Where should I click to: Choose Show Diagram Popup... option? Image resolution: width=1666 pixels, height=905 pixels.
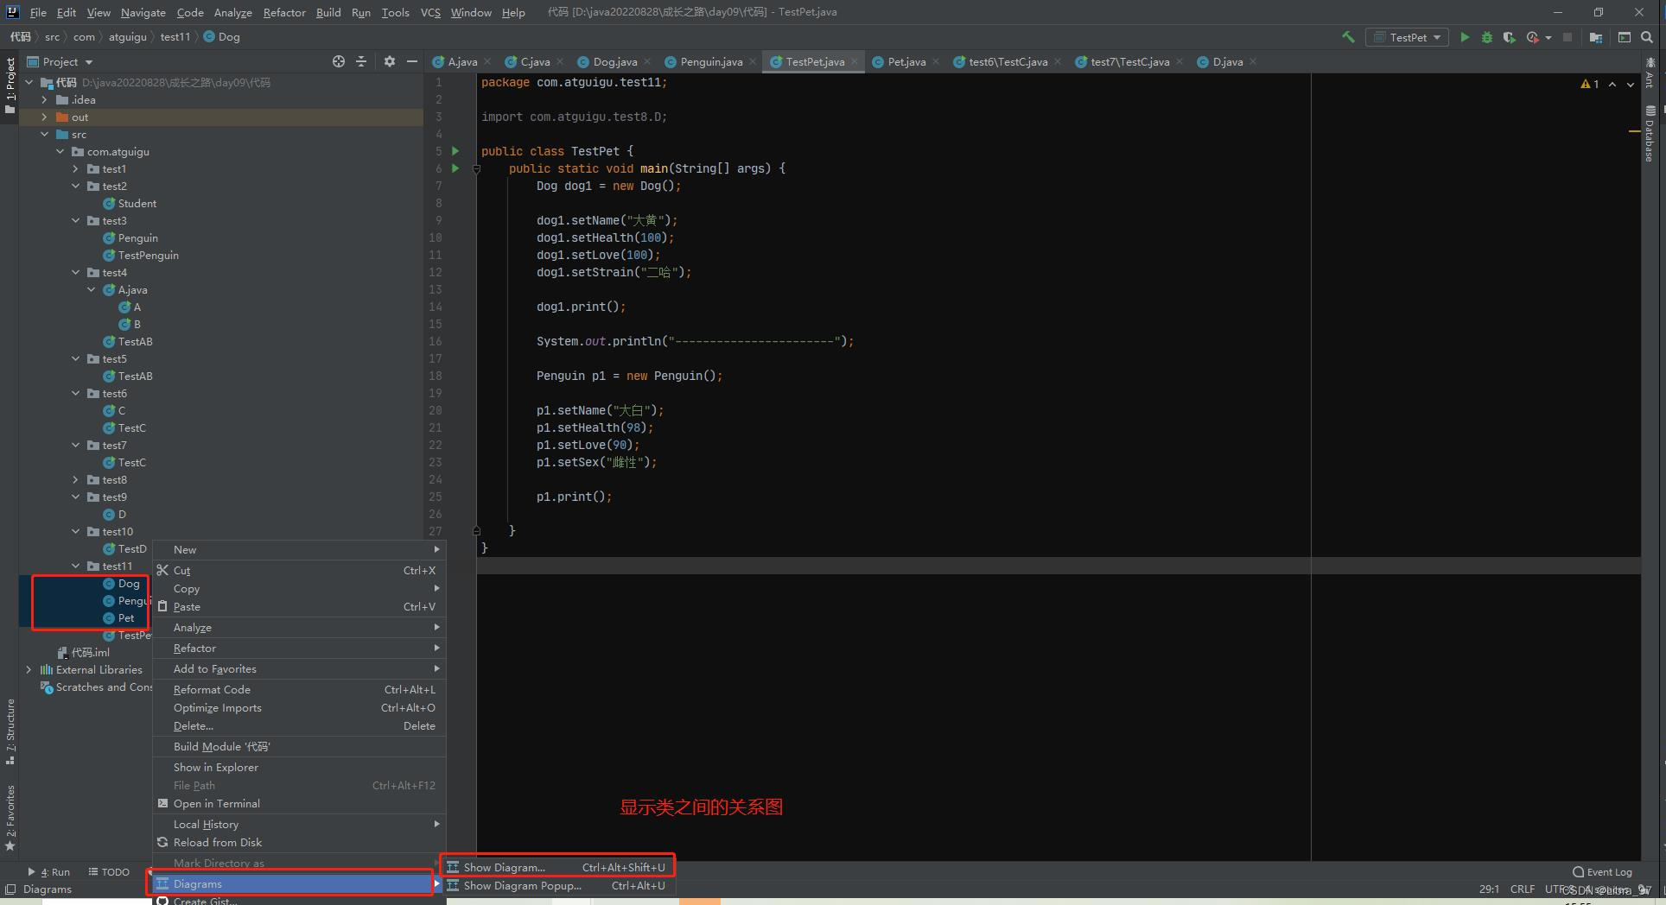(x=557, y=885)
